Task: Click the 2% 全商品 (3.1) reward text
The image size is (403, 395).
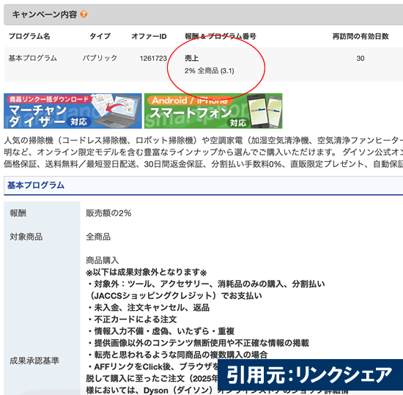Action: tap(210, 70)
